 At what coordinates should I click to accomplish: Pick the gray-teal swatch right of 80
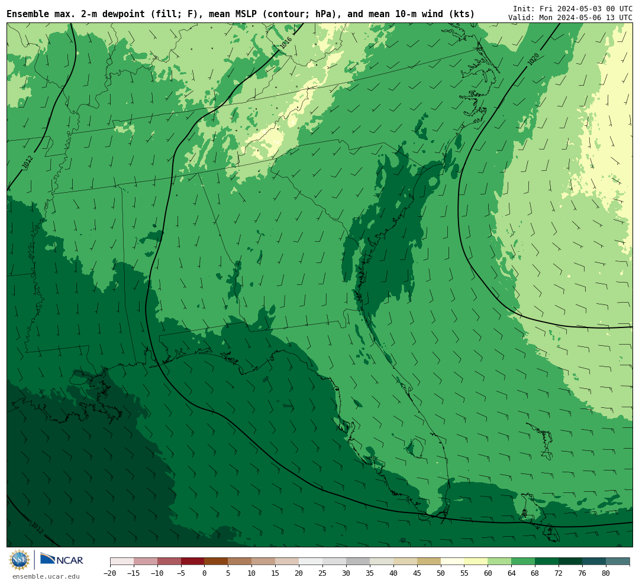click(x=618, y=562)
